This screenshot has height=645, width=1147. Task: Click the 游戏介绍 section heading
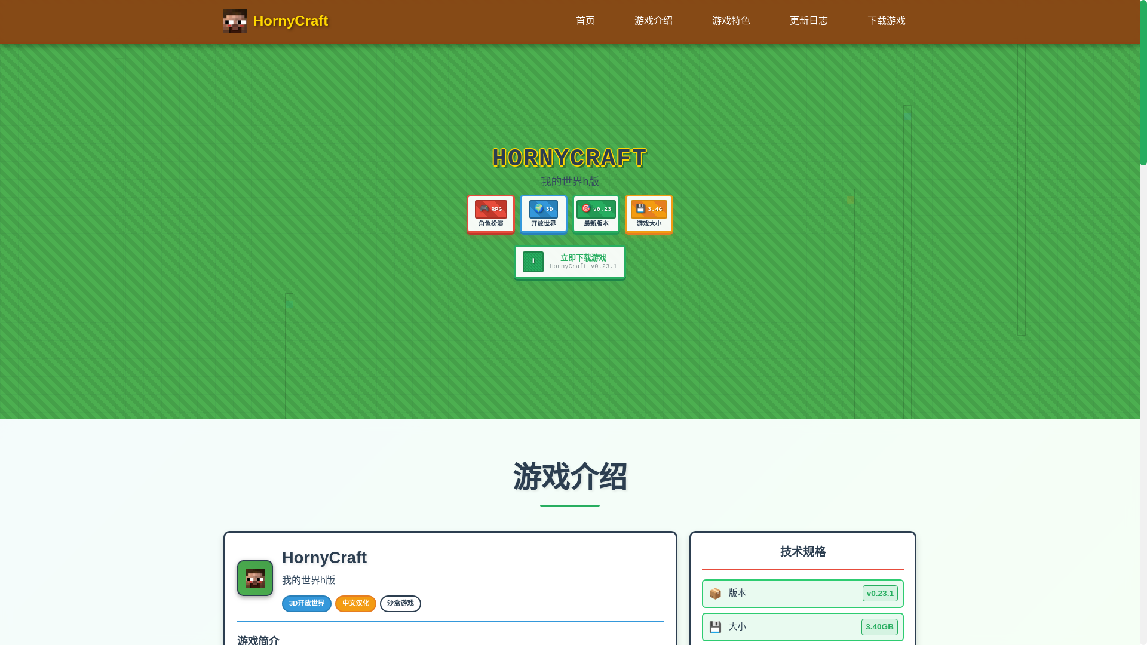570,477
